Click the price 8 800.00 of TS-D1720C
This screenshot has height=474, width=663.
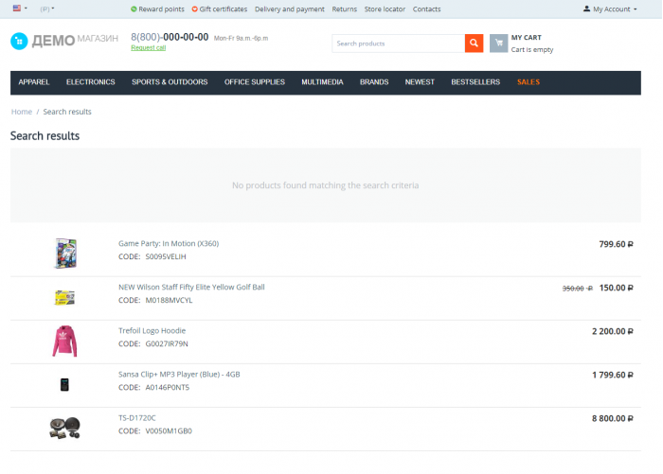click(613, 418)
